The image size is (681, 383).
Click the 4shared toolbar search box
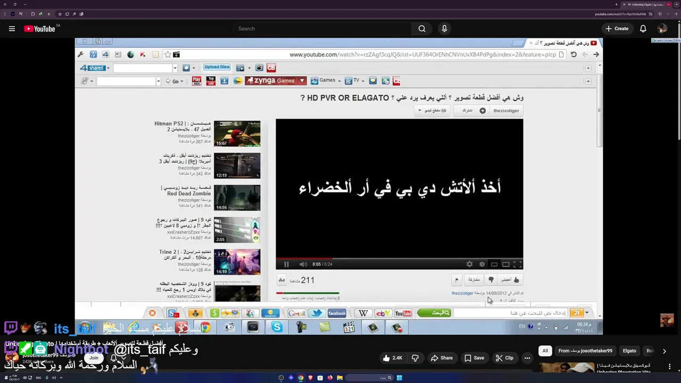coord(143,68)
